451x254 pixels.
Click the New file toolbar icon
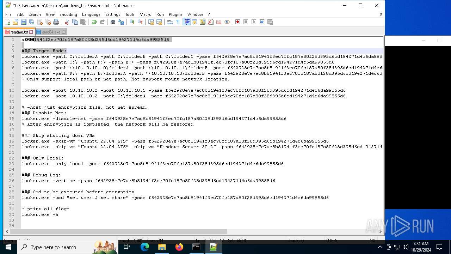(x=7, y=22)
